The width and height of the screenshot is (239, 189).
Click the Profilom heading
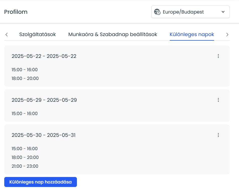click(16, 12)
